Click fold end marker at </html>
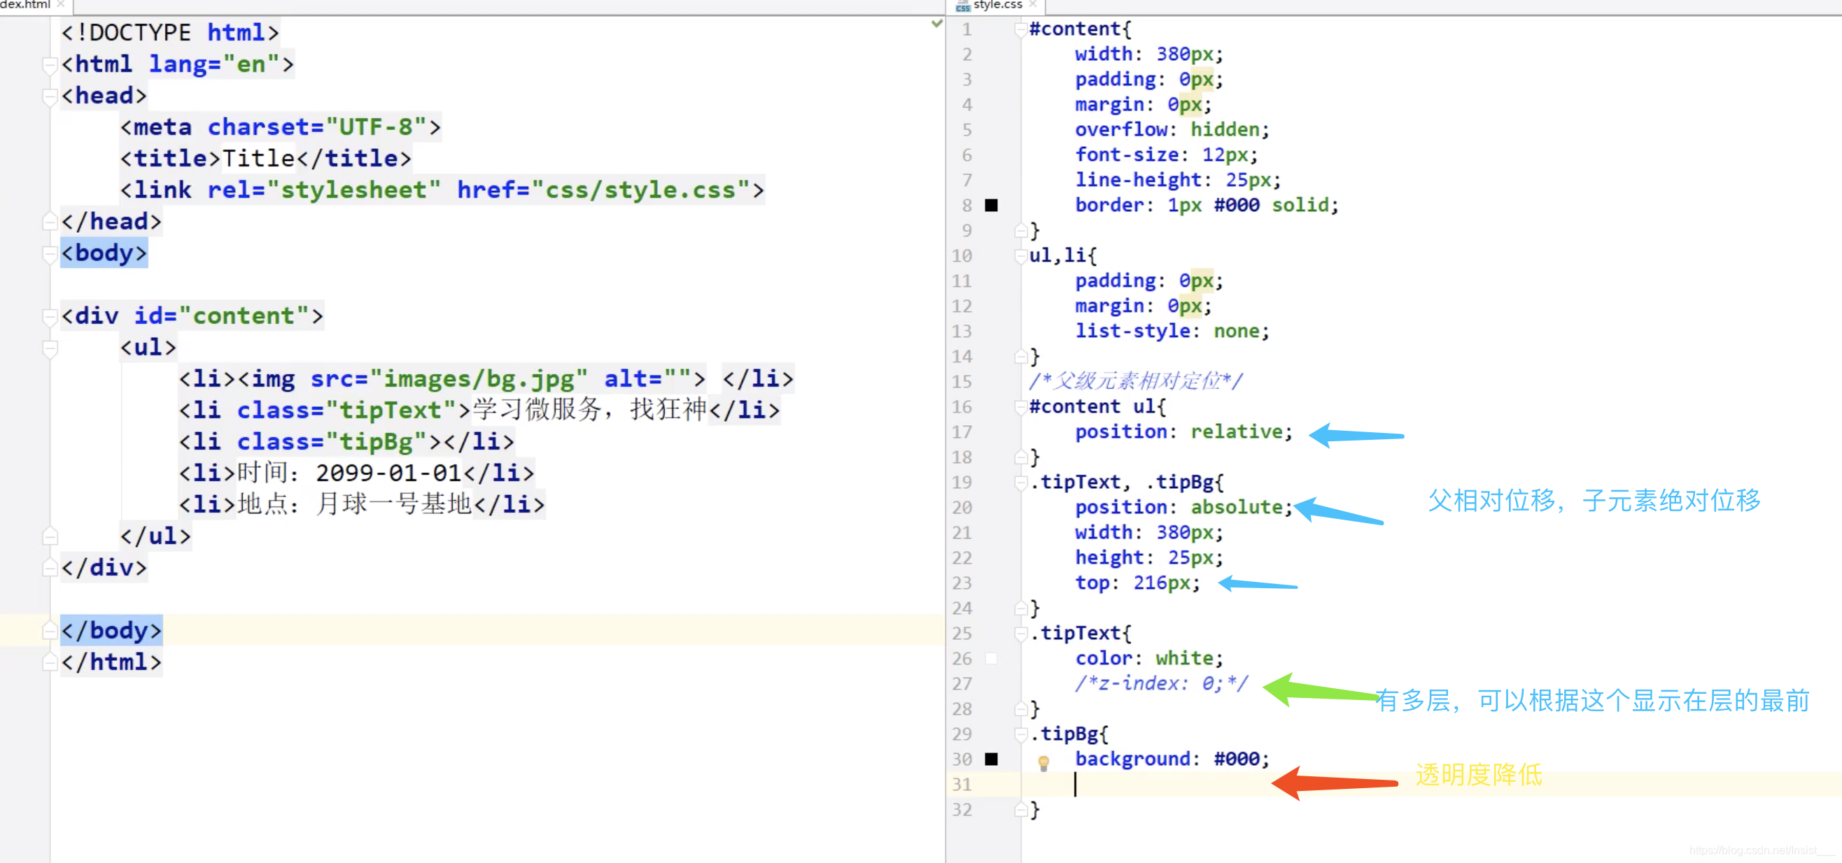The image size is (1842, 863). click(x=50, y=662)
